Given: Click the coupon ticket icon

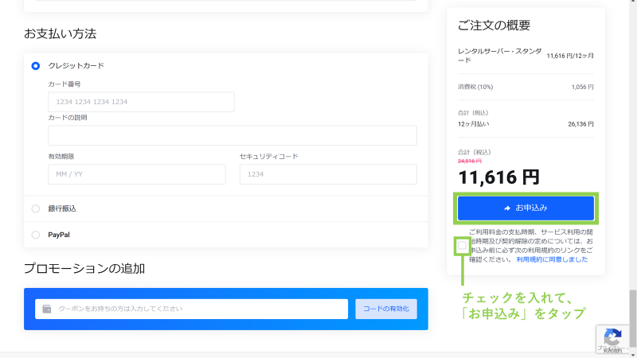Looking at the screenshot, I should [47, 309].
